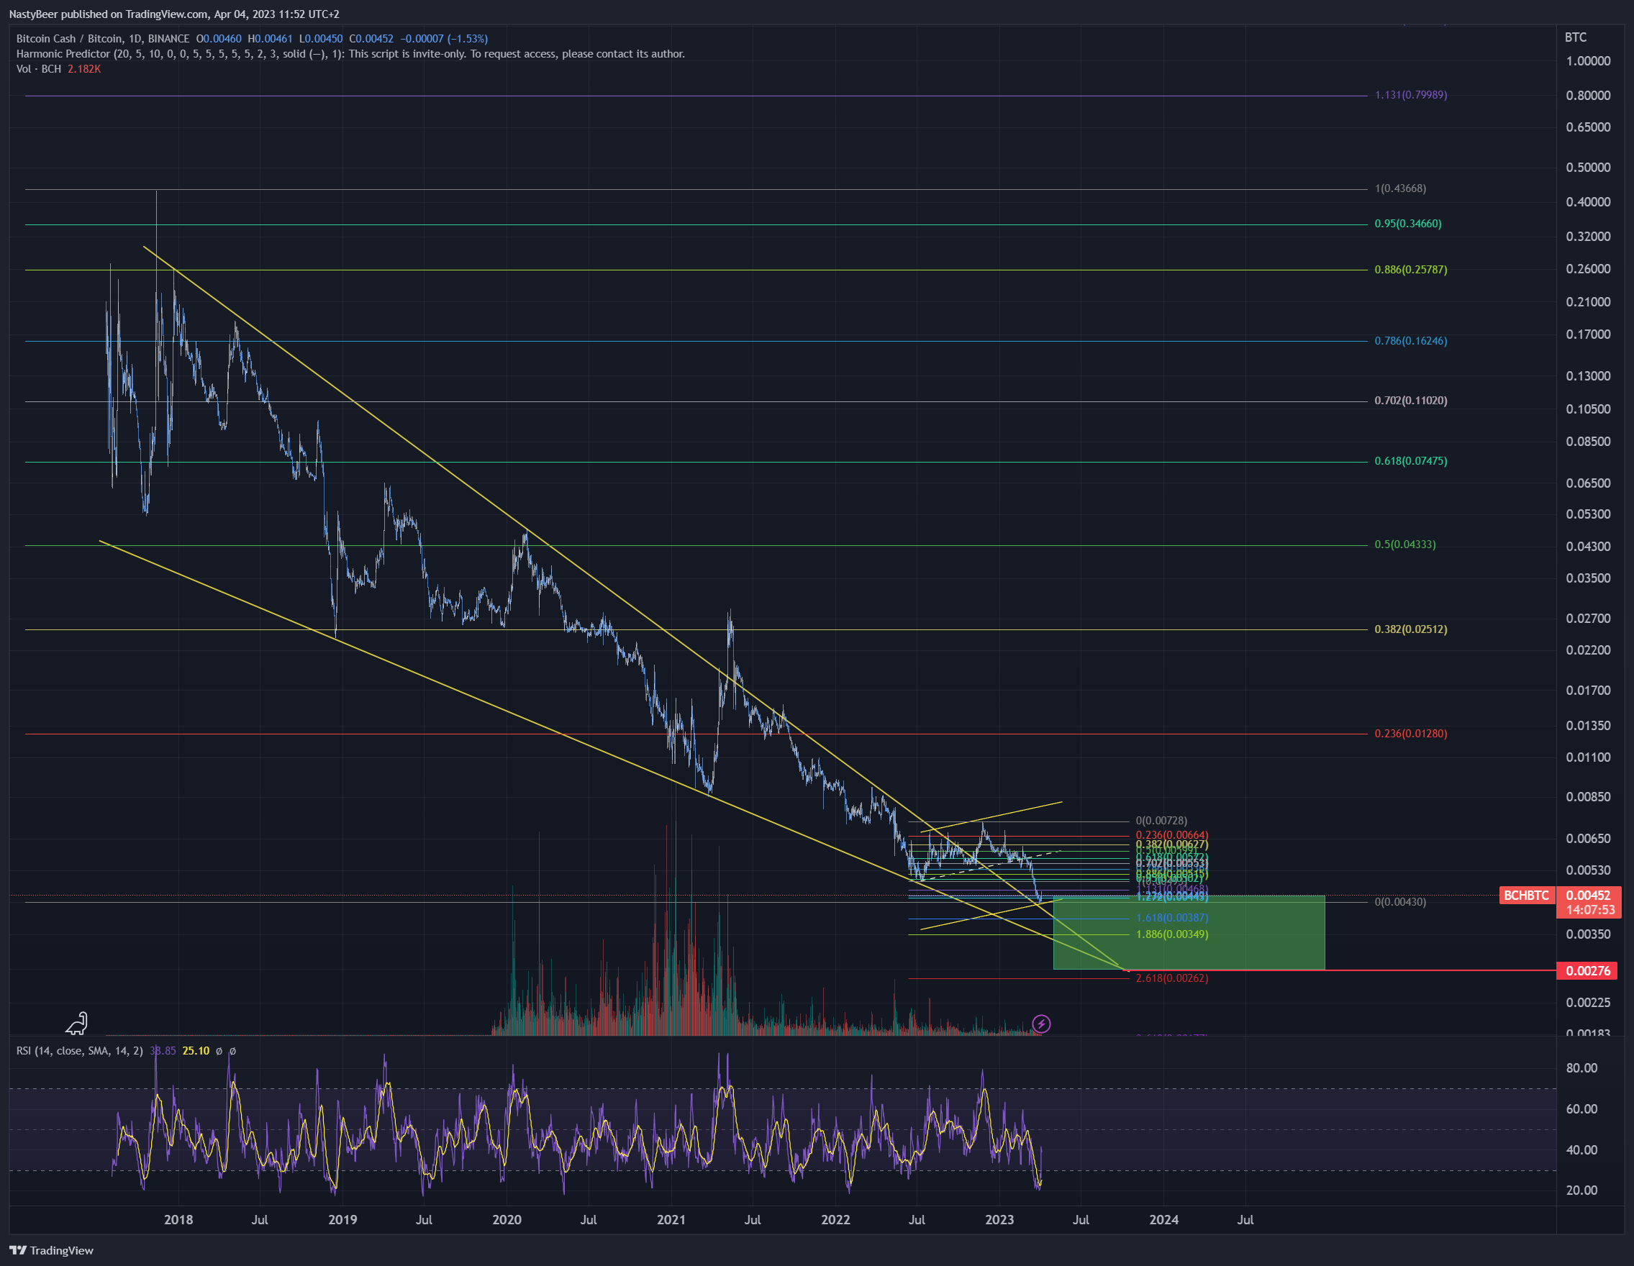Click 0.50000 on the price scale

tap(1589, 168)
